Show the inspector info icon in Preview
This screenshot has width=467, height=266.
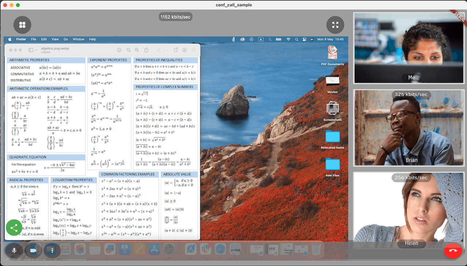(x=119, y=50)
